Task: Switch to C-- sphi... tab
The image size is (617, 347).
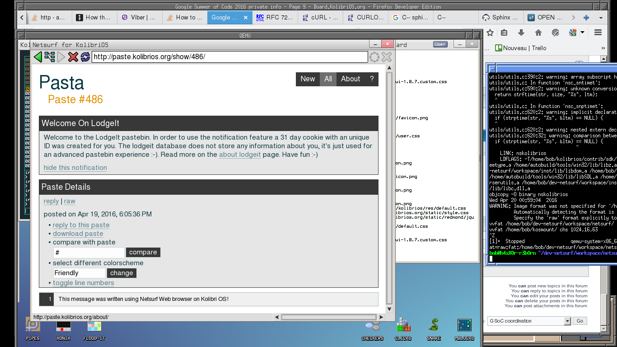Action: pyautogui.click(x=411, y=18)
